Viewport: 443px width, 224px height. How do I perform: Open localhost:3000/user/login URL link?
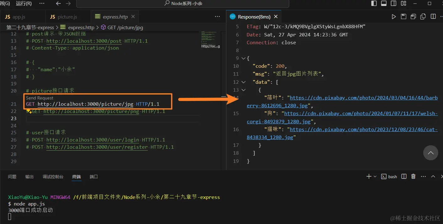click(93, 140)
